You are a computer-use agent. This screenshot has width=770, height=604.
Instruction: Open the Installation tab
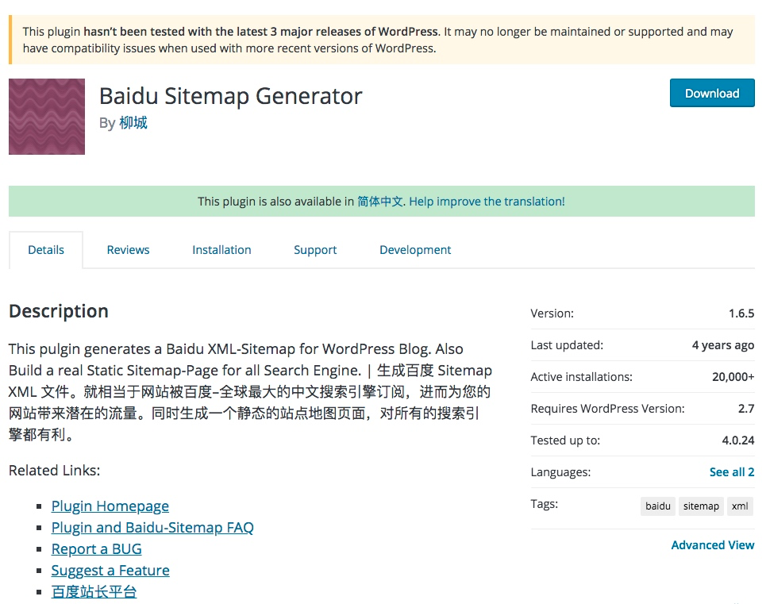click(x=221, y=249)
